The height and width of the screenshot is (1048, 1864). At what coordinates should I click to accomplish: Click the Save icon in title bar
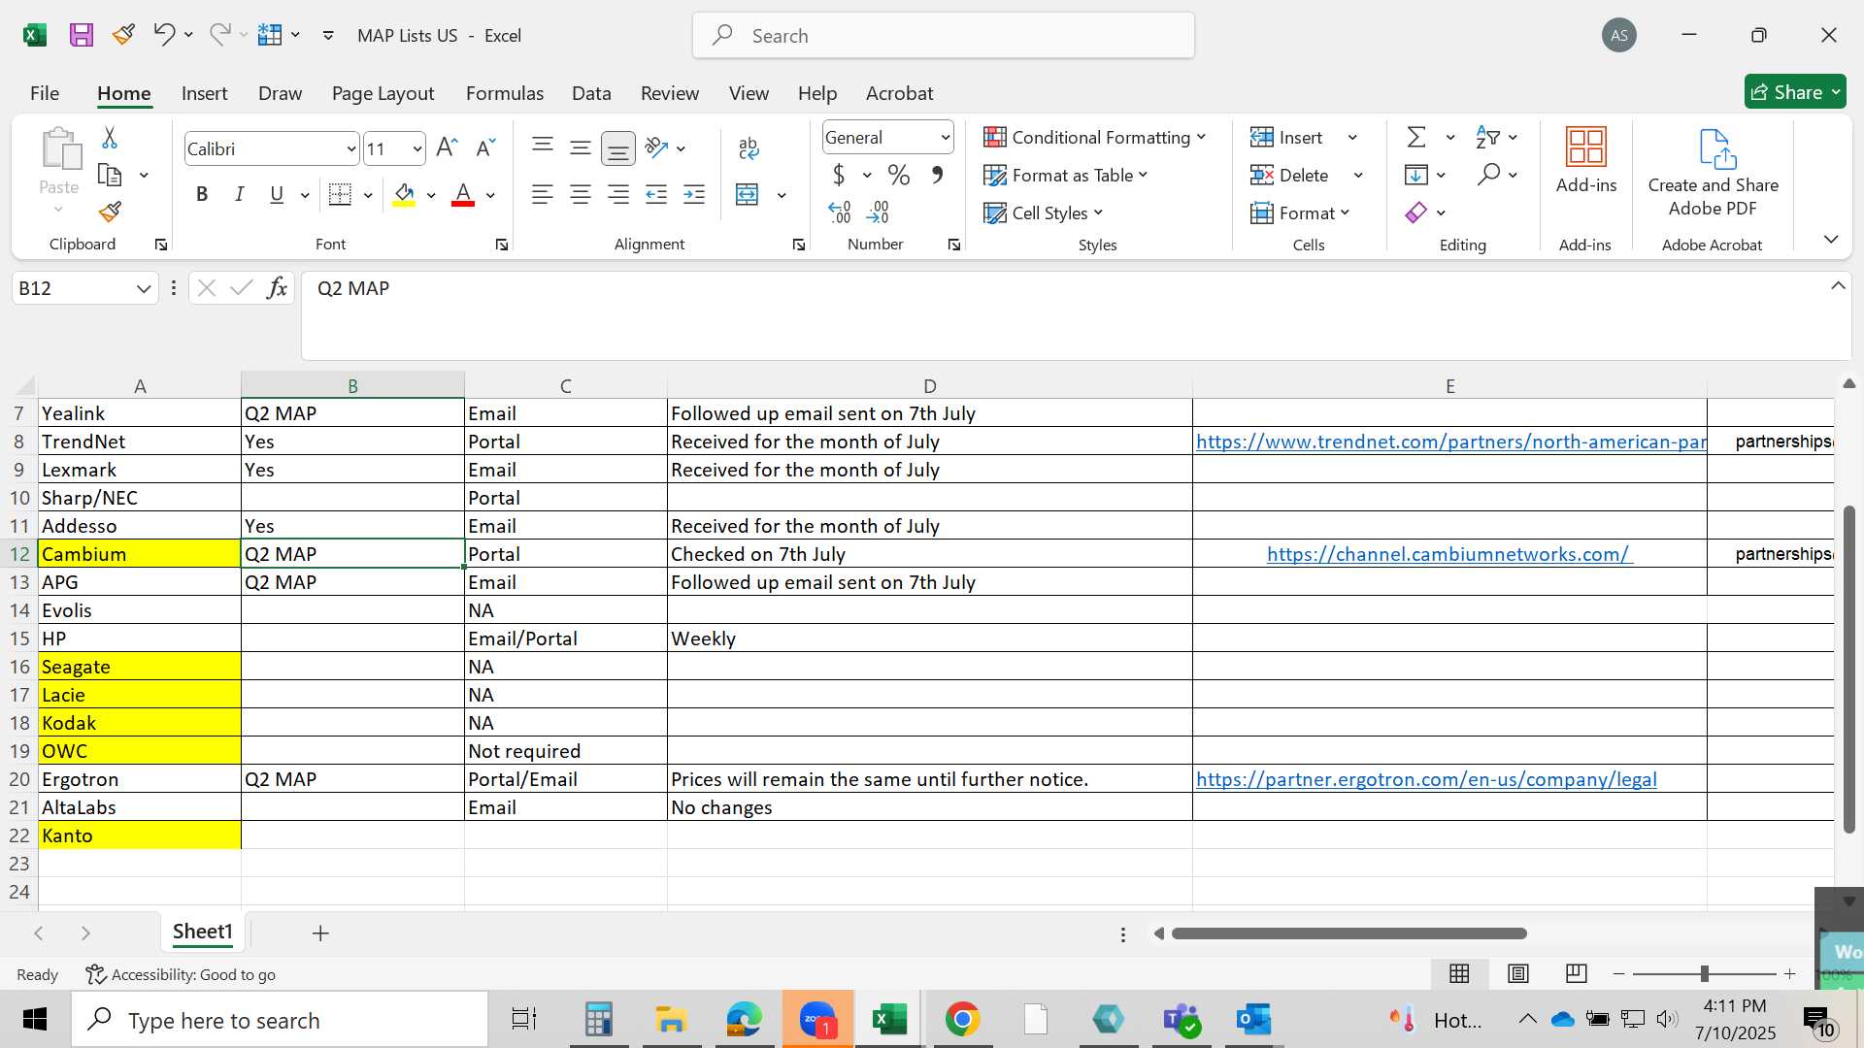[x=82, y=35]
